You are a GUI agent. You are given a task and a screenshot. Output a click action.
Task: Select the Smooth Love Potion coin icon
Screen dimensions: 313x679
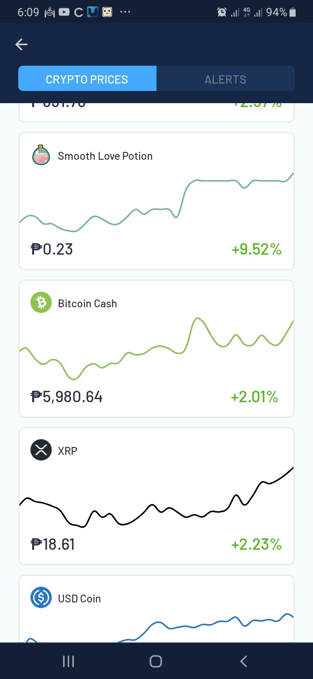[x=41, y=155]
